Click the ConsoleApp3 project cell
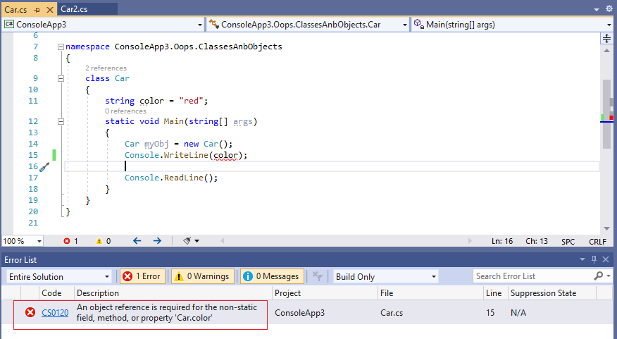617x339 pixels. point(300,313)
